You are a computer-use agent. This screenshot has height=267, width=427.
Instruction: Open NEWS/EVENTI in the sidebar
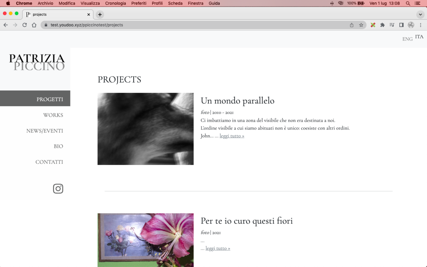click(x=45, y=131)
